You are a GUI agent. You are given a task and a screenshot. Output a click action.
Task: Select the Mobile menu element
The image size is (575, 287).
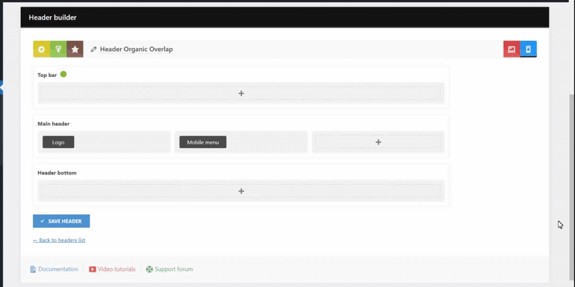pyautogui.click(x=203, y=142)
